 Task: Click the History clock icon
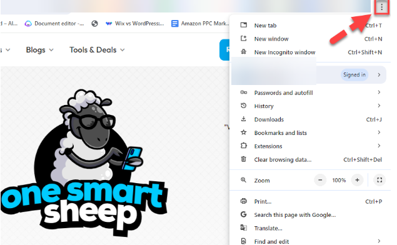[244, 106]
